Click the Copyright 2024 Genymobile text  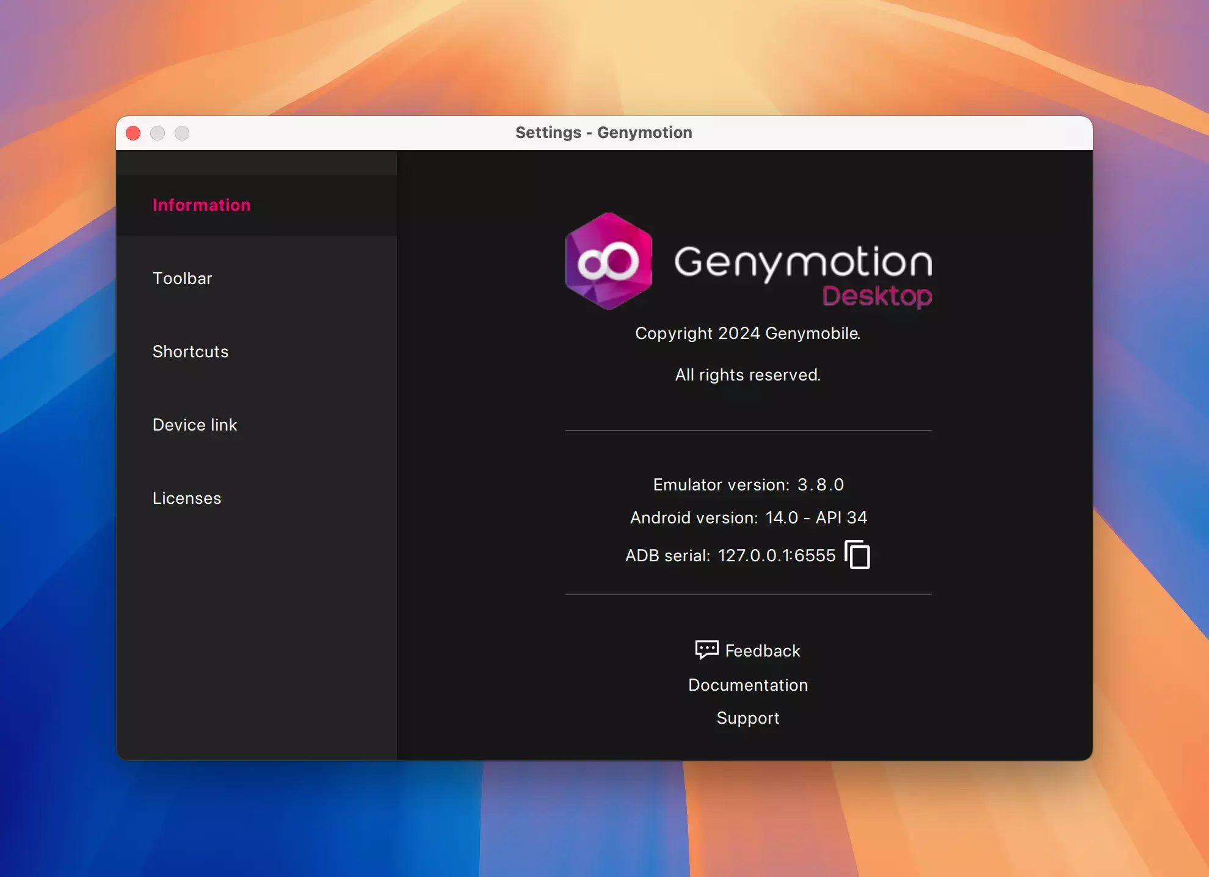click(747, 333)
